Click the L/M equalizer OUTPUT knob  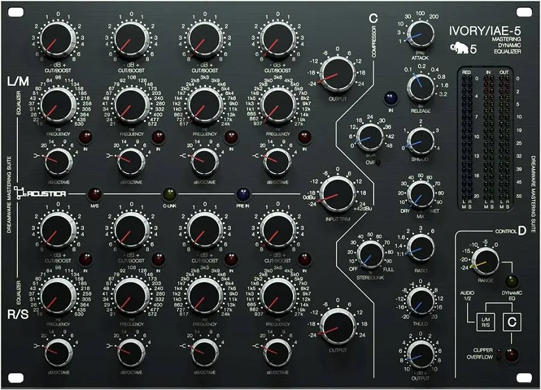[337, 74]
